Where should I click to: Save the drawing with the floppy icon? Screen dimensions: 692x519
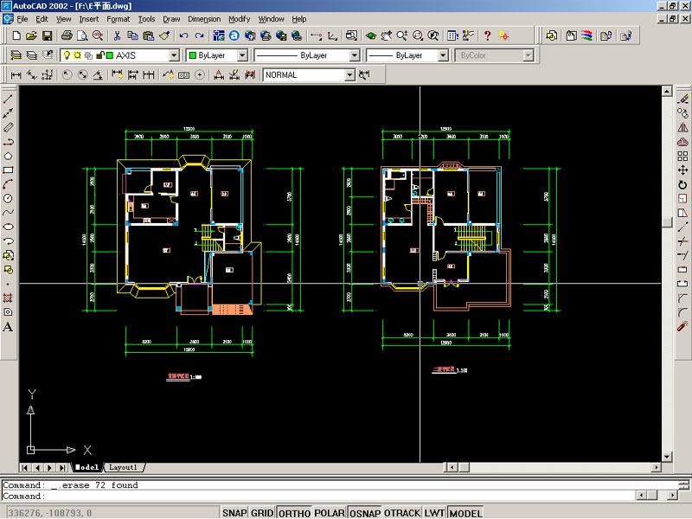click(47, 35)
